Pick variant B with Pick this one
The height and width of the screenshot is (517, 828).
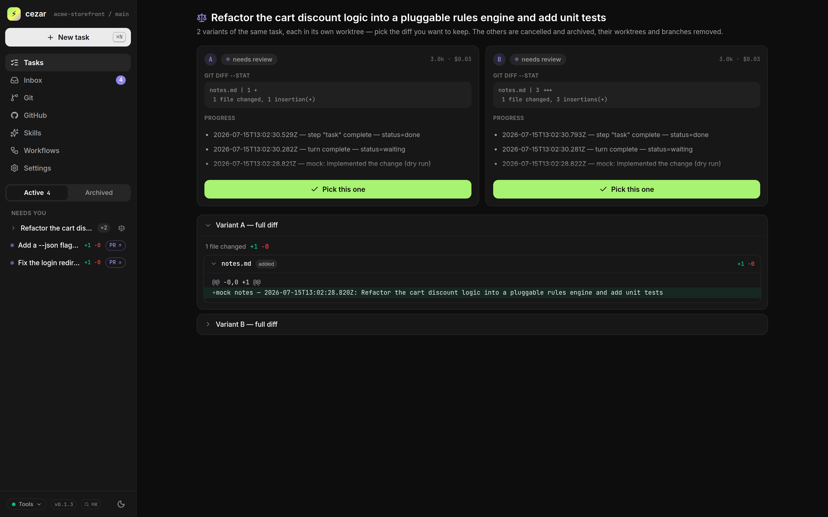pos(626,189)
